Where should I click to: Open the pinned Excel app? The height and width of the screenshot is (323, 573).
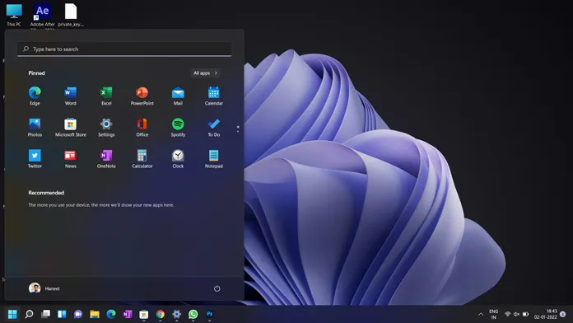pos(106,96)
